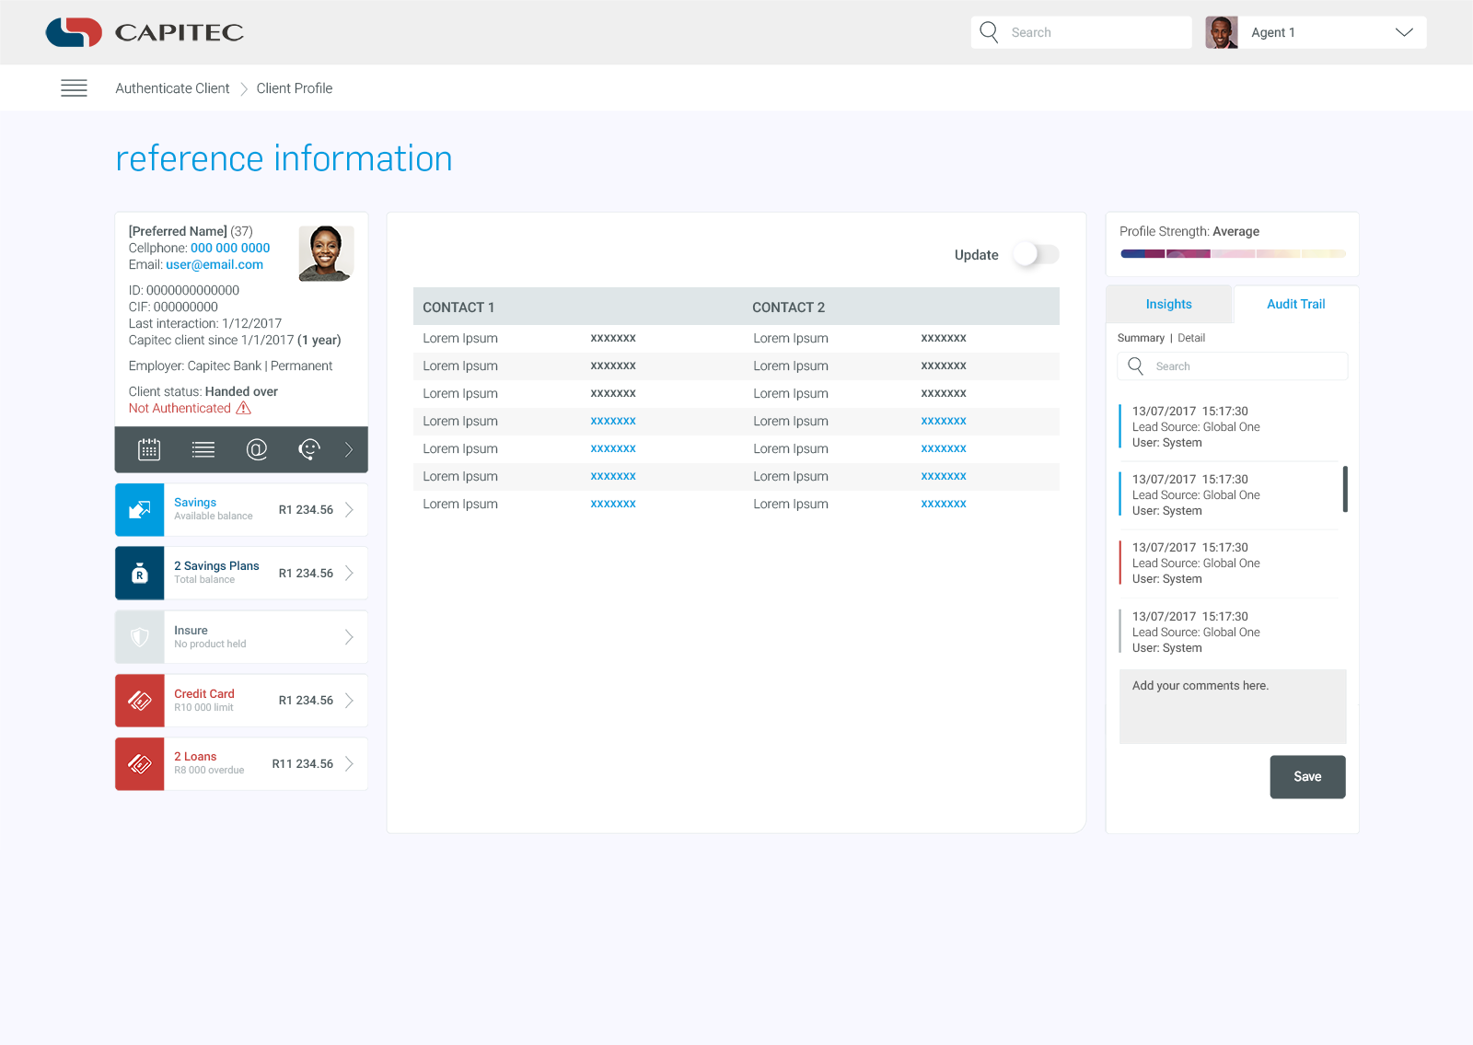Viewport: 1473px width, 1045px height.
Task: Expand the Credit Card row chevron
Action: (349, 701)
